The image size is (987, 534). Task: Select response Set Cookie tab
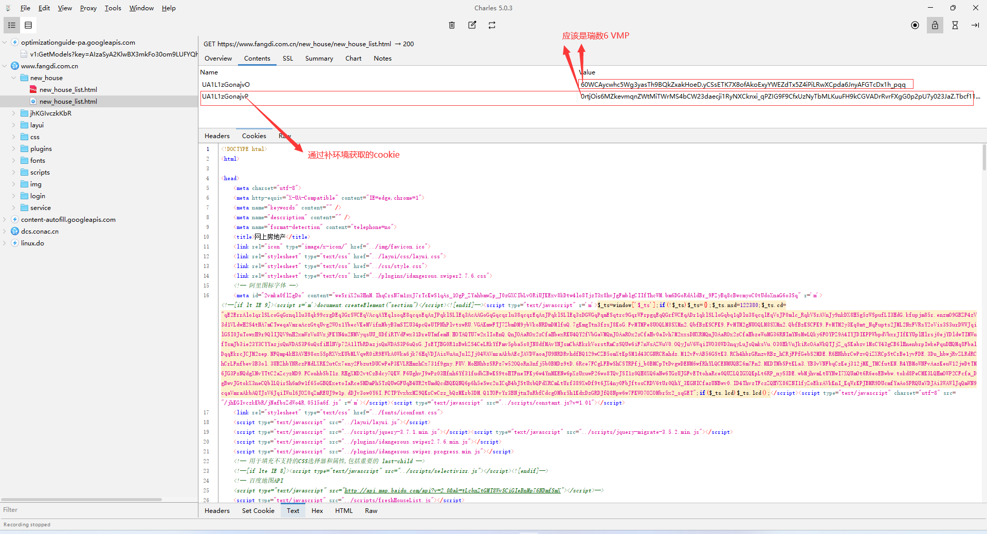click(x=258, y=511)
